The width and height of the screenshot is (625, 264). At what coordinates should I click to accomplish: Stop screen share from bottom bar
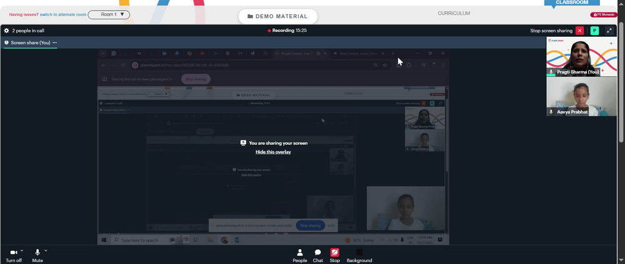(x=335, y=256)
